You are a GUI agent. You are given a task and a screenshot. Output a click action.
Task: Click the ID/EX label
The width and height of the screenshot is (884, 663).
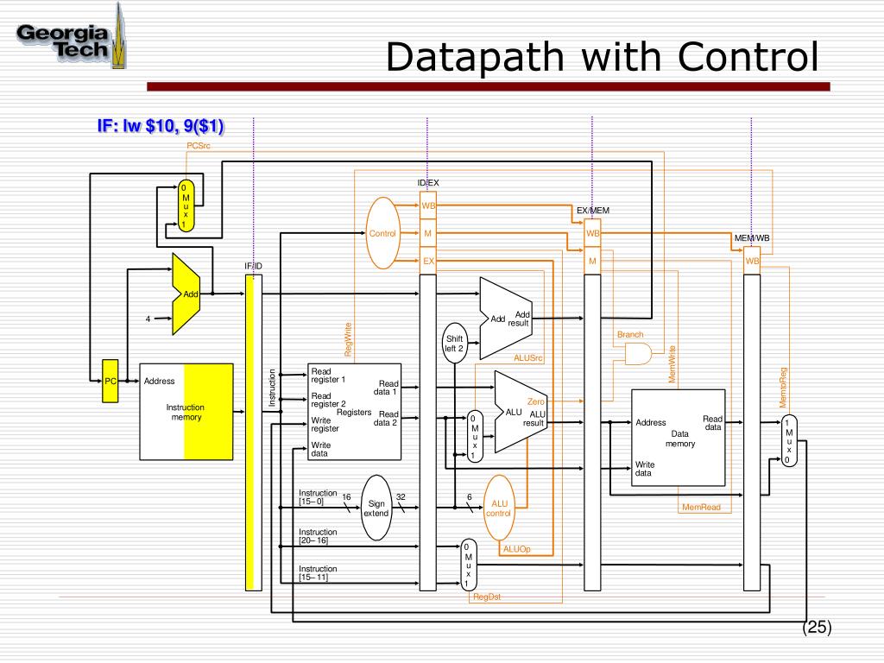click(x=428, y=183)
